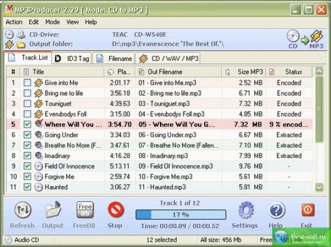331x247 pixels.
Task: Sort by the Out Filename column header
Action: 178,72
